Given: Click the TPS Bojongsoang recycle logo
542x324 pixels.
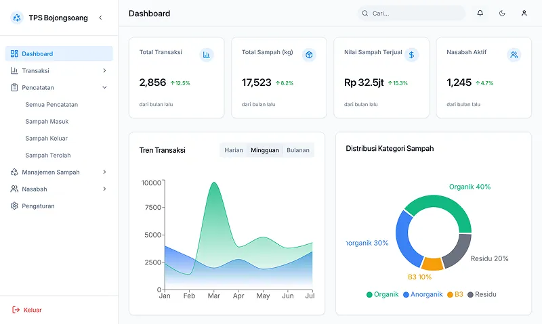Looking at the screenshot, I should pos(17,18).
